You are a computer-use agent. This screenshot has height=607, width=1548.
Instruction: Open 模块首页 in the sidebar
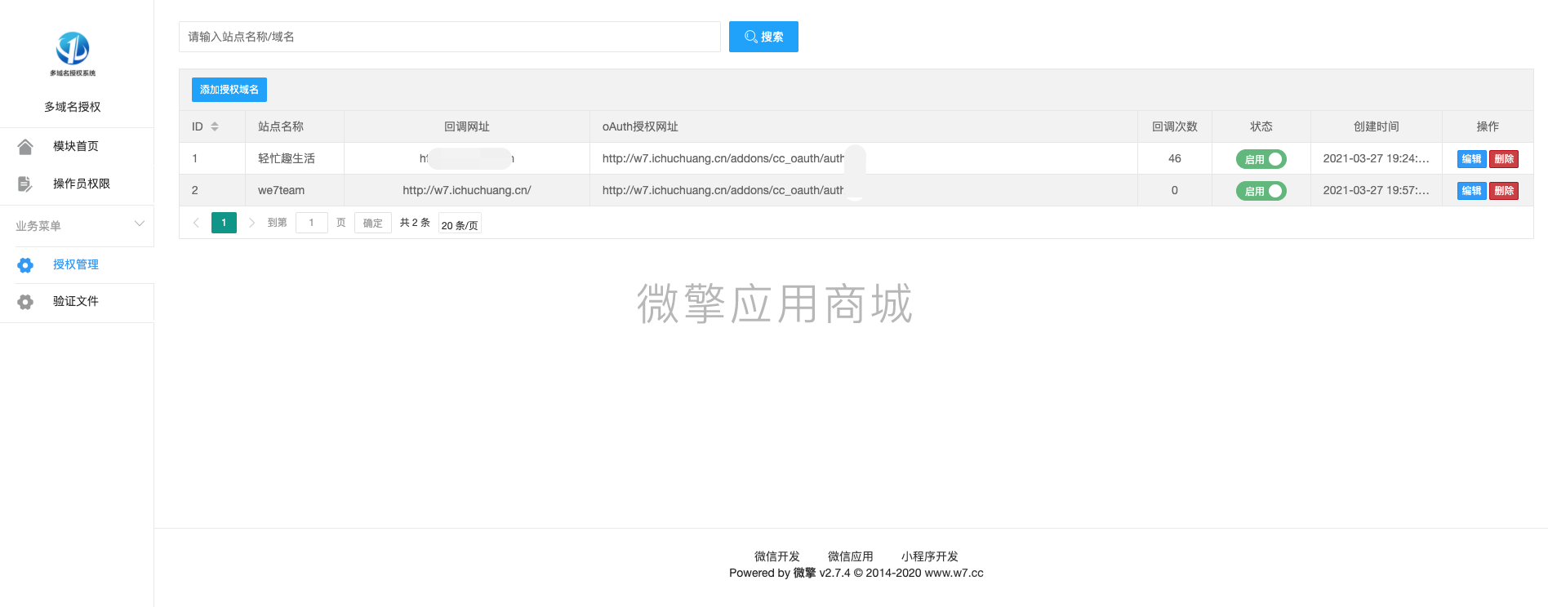[75, 146]
